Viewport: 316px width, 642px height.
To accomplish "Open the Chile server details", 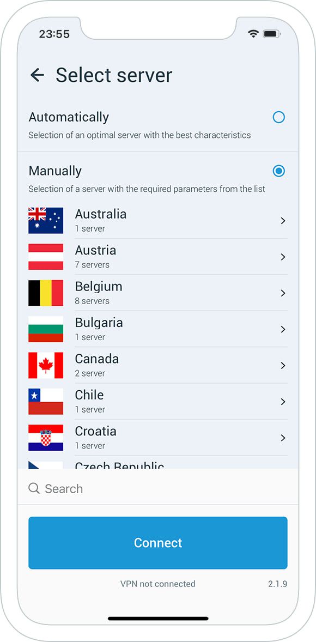I will coord(283,401).
